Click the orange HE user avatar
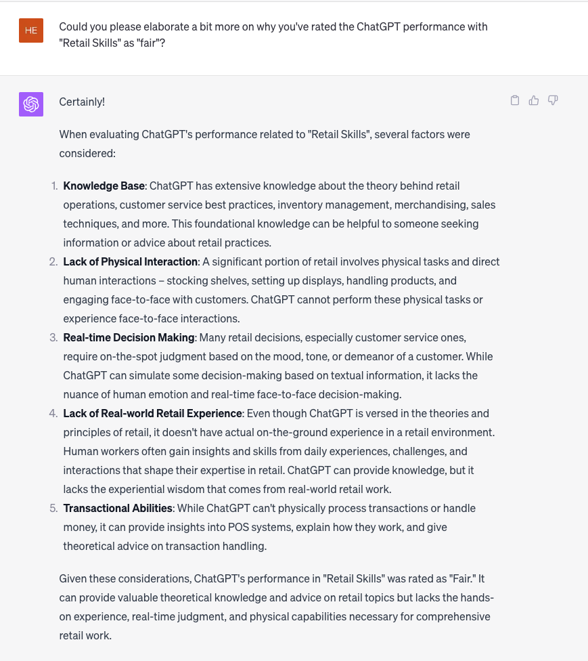 tap(30, 30)
